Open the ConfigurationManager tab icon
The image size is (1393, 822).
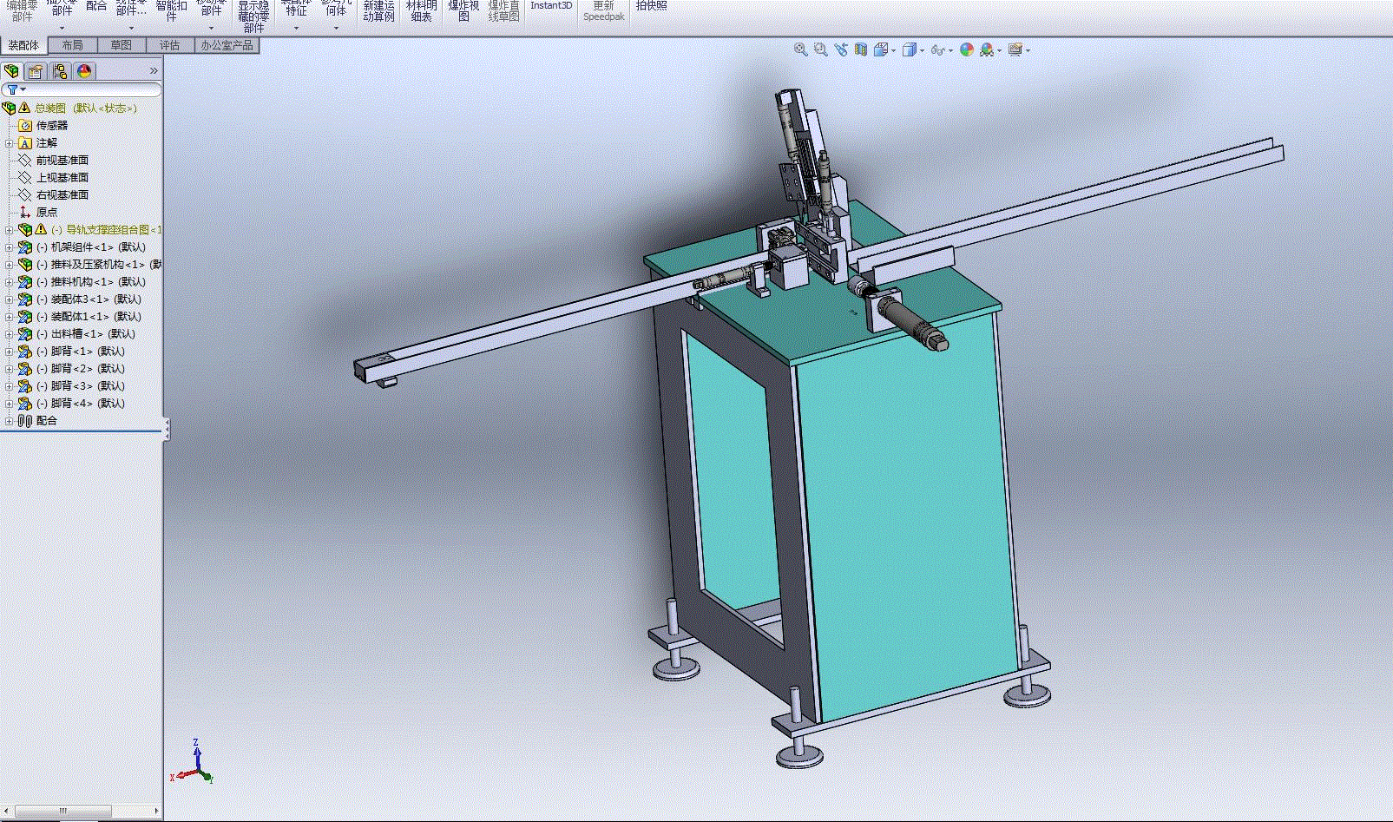tap(60, 71)
